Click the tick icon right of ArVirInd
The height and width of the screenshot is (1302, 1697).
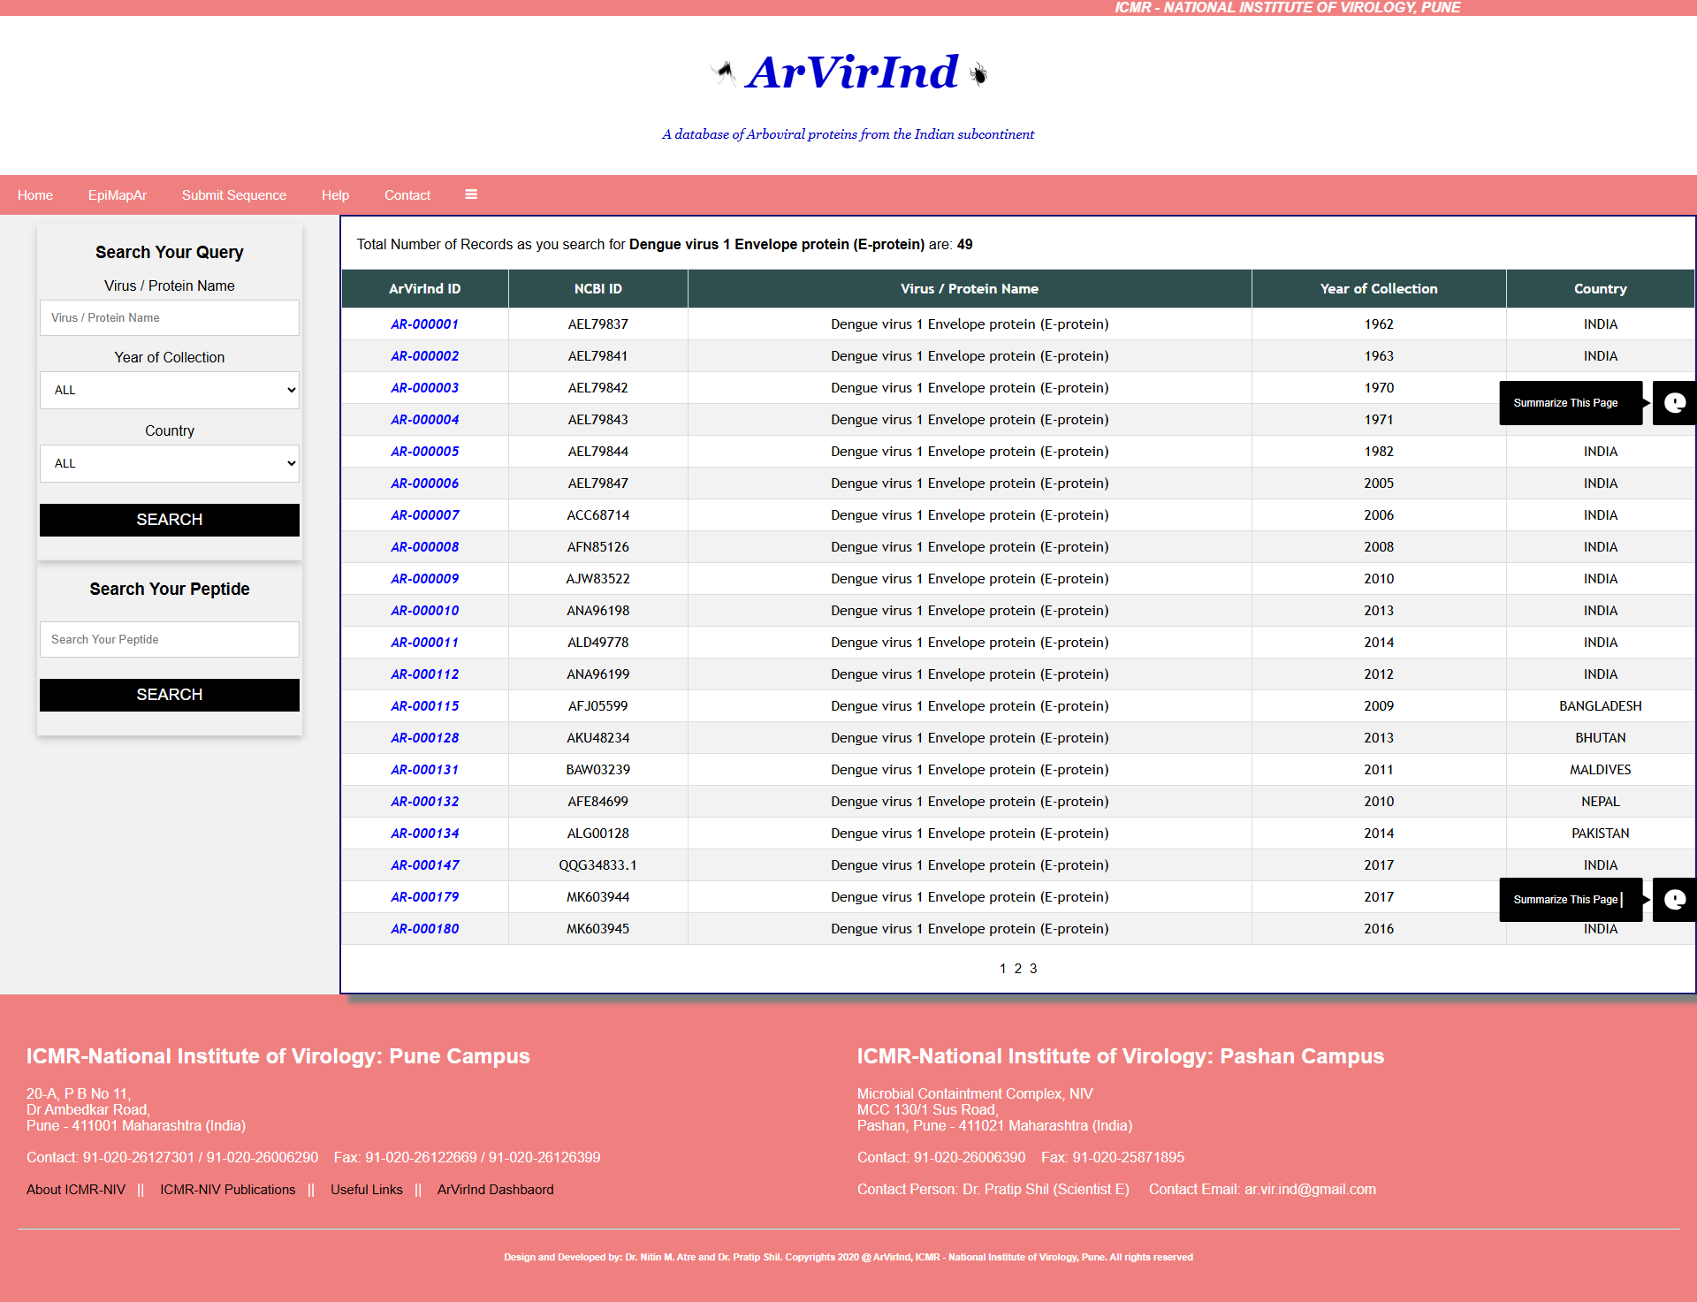coord(978,73)
